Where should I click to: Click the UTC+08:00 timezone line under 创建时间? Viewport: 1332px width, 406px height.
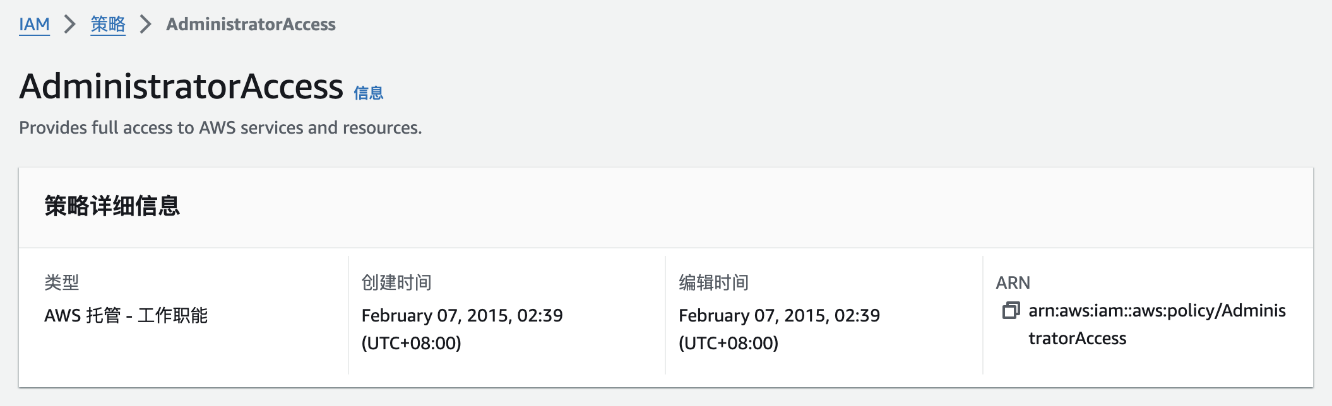click(412, 343)
